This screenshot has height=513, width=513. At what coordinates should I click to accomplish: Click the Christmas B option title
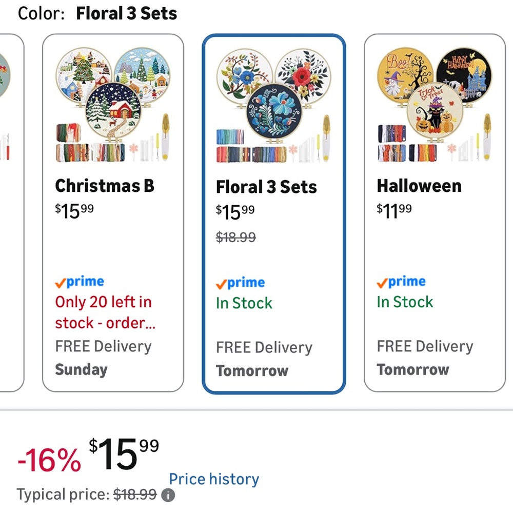(x=105, y=186)
